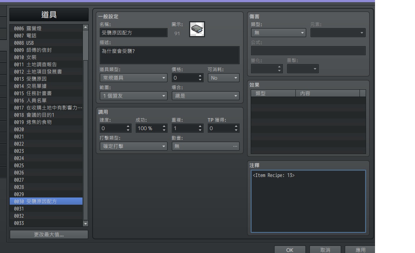This screenshot has height=253, width=415.
Task: Expand the 打擊類型 dropdown
Action: click(133, 146)
